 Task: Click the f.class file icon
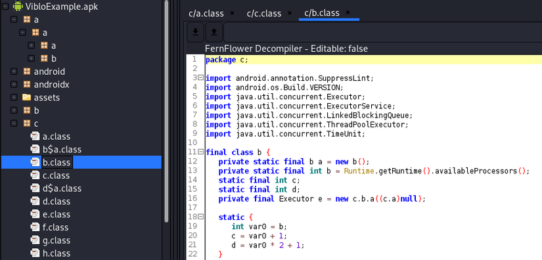point(35,227)
